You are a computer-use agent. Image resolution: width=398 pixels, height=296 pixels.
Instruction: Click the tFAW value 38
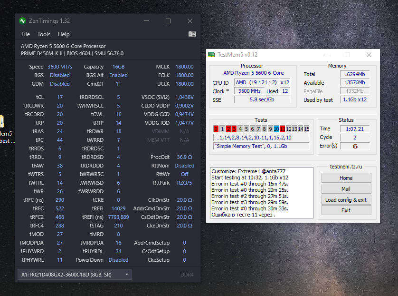click(x=60, y=166)
